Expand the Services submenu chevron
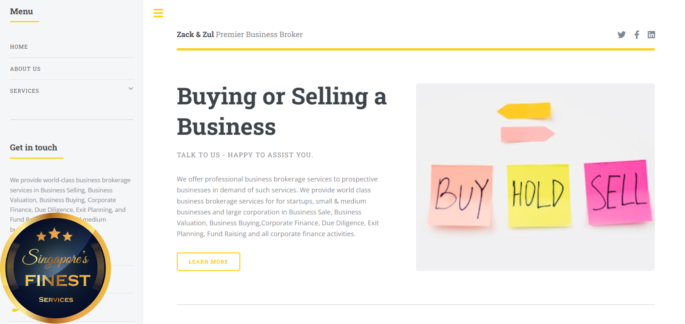The height and width of the screenshot is (324, 685). click(131, 89)
